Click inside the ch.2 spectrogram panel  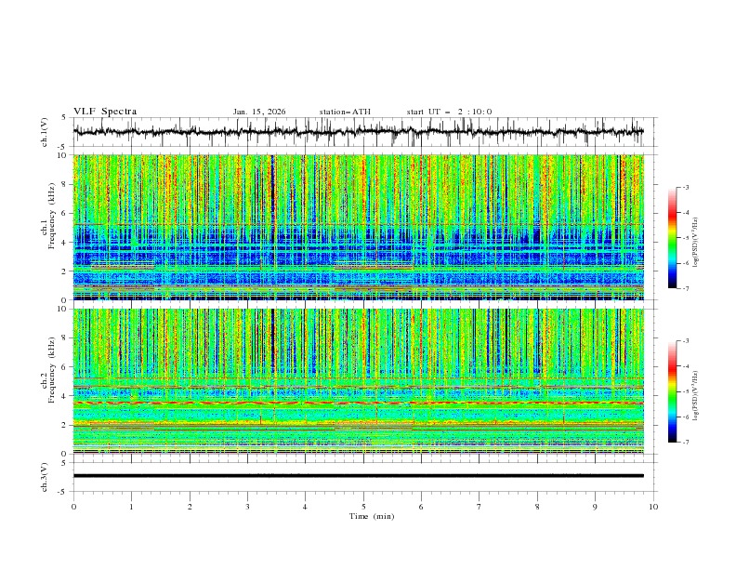pyautogui.click(x=358, y=381)
